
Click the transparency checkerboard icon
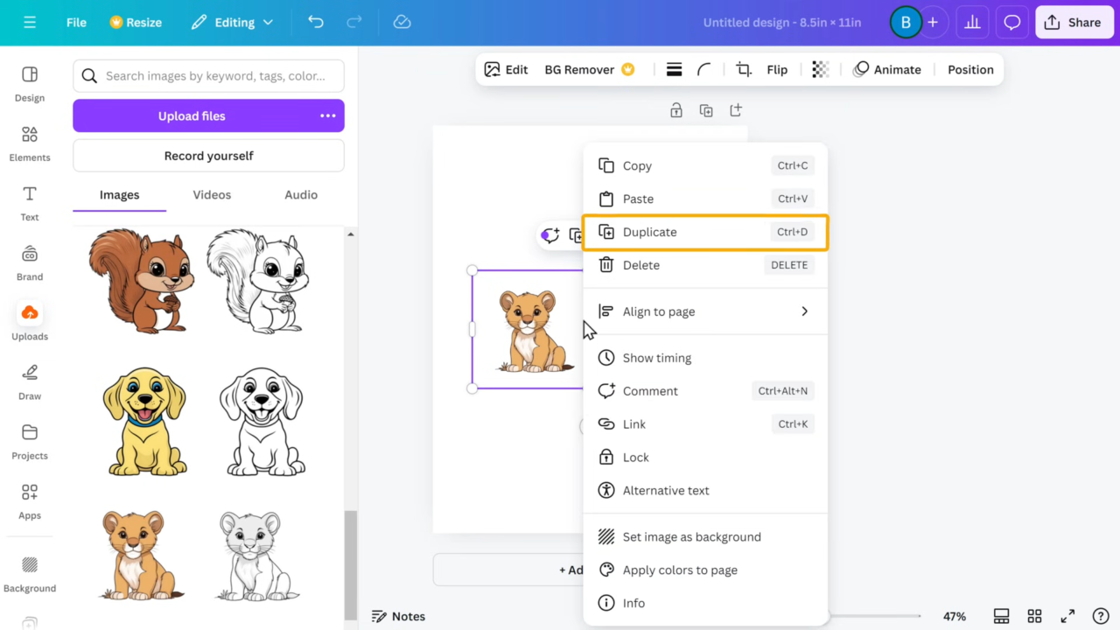pos(820,70)
